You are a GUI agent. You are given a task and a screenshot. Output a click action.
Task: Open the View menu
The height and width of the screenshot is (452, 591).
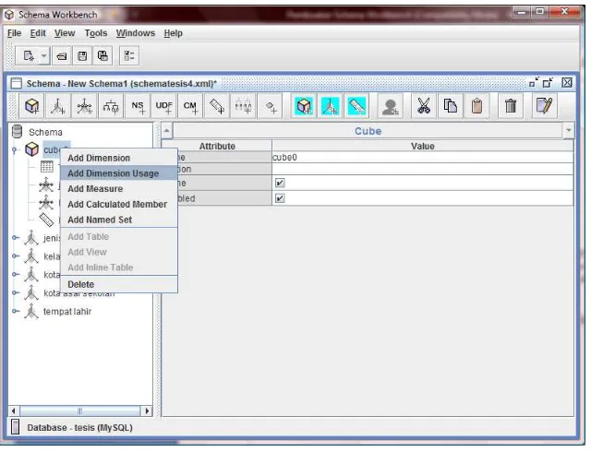click(65, 33)
